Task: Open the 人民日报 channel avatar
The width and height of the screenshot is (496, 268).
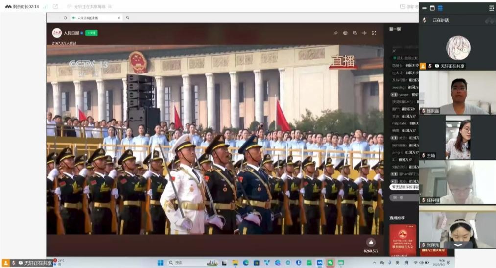Action: click(57, 33)
